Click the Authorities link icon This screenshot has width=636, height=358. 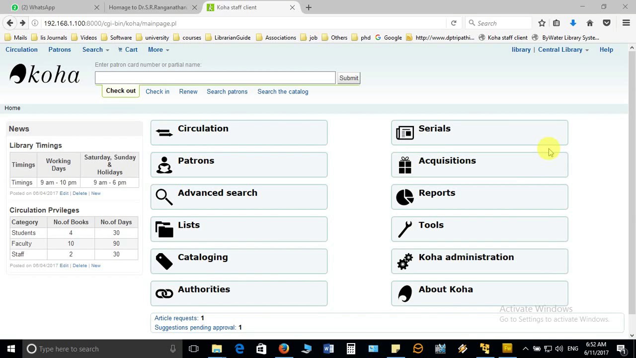coord(164,293)
